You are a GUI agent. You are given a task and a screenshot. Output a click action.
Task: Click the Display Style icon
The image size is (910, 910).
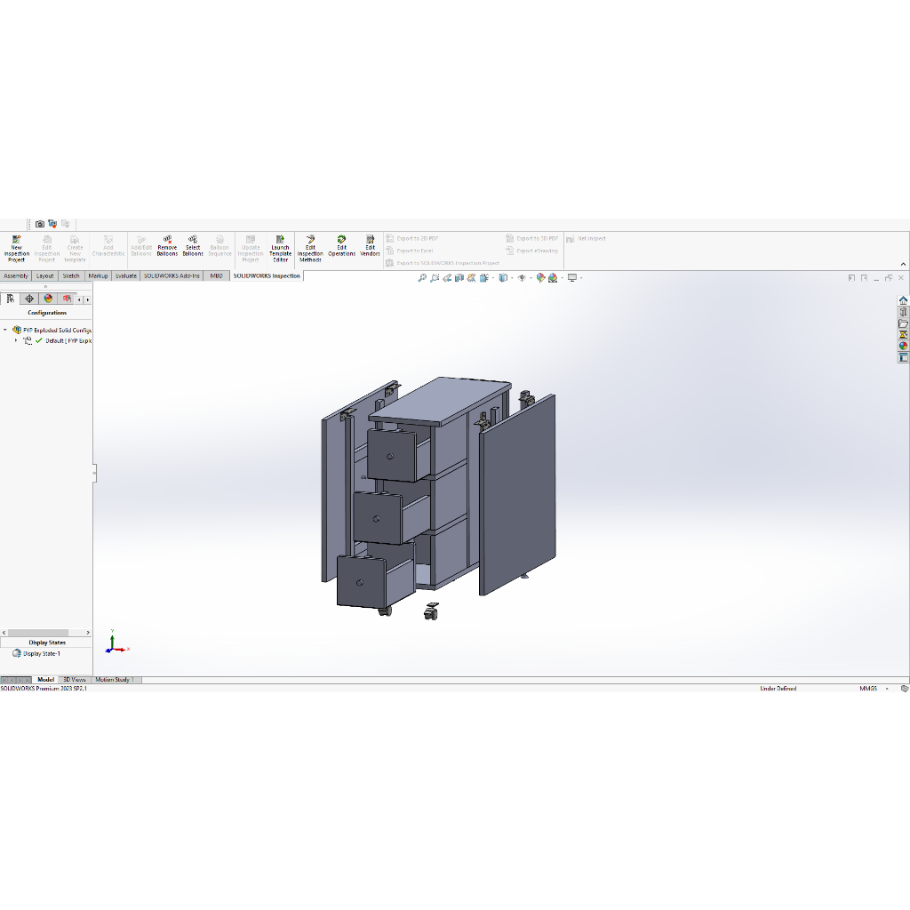coord(503,278)
